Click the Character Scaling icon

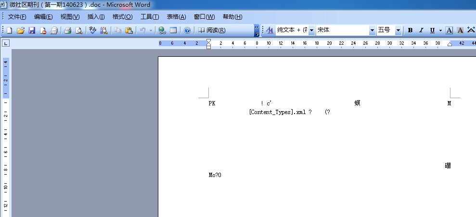471,30
